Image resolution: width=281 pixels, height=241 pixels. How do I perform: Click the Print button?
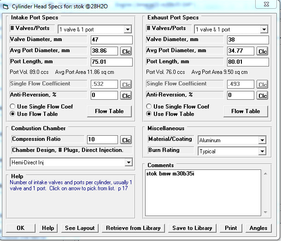pos(231,228)
